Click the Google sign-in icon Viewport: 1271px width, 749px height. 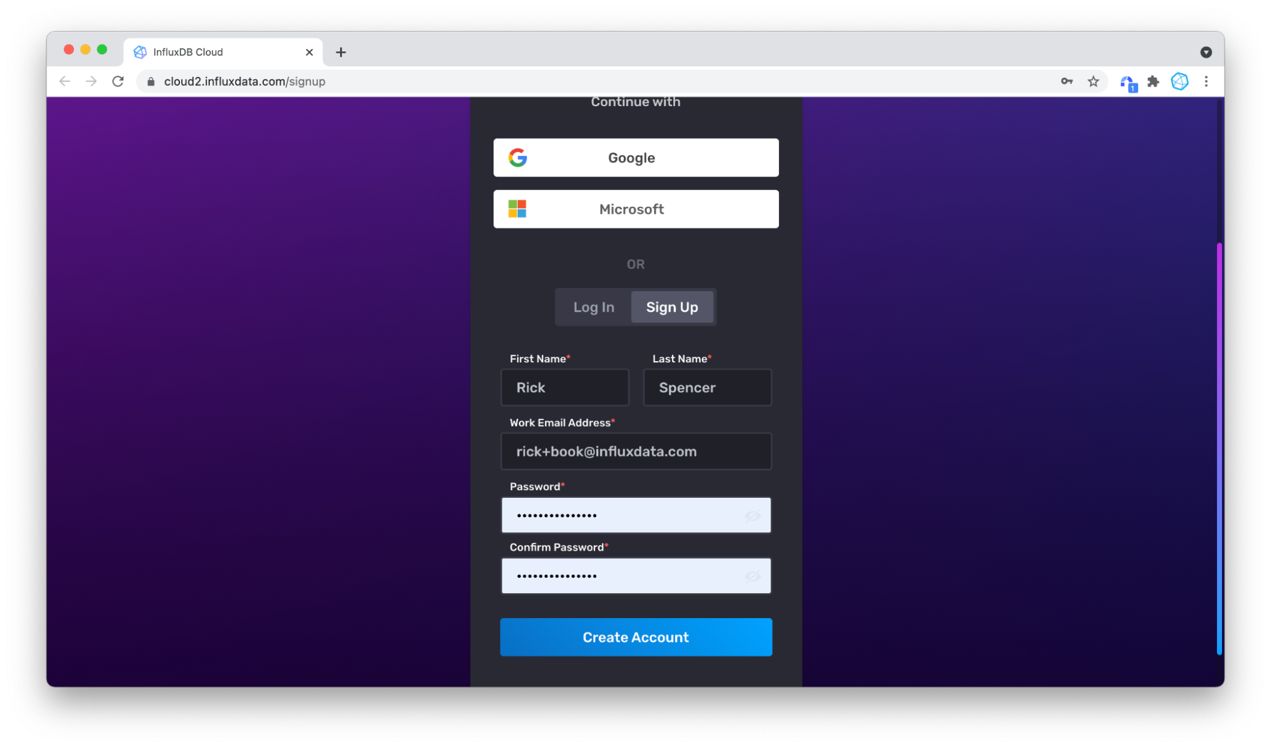point(519,157)
